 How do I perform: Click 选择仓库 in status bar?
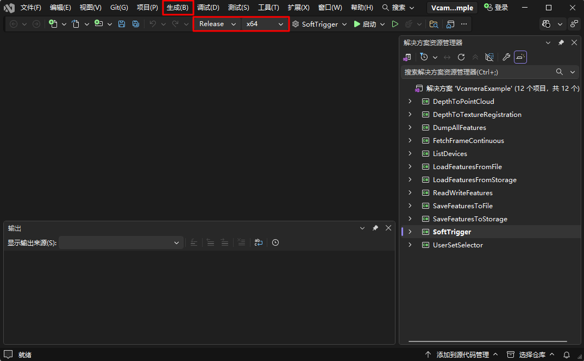point(531,354)
